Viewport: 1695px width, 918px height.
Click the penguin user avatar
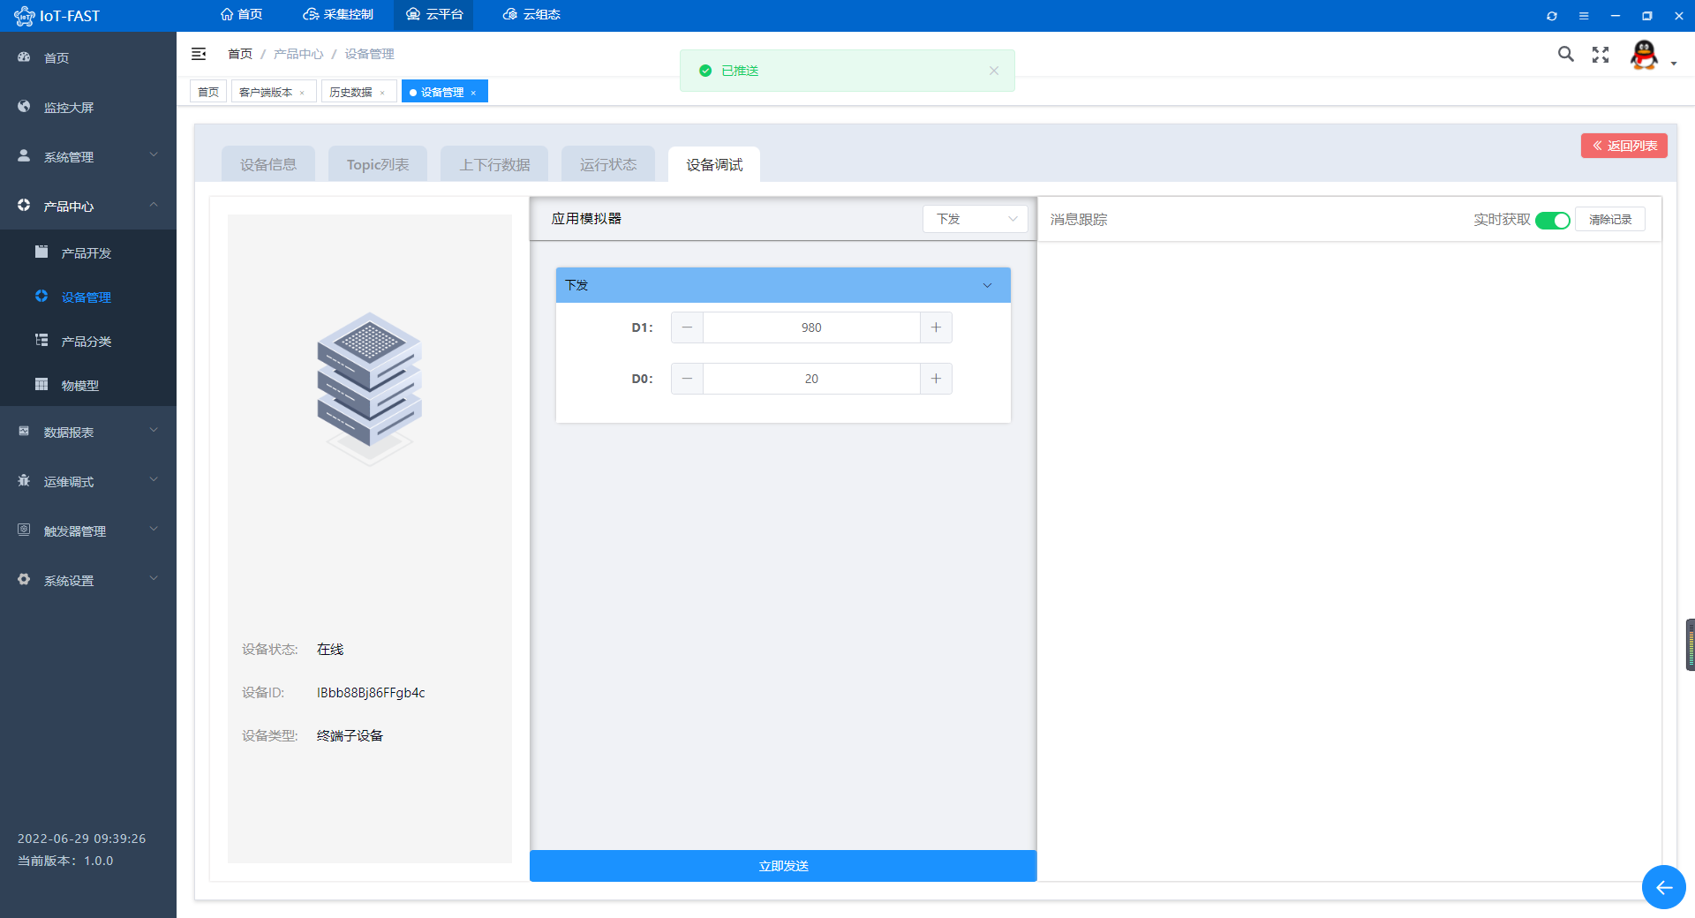(x=1644, y=55)
